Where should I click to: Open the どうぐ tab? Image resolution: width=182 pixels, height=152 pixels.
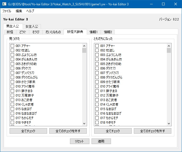(23, 32)
